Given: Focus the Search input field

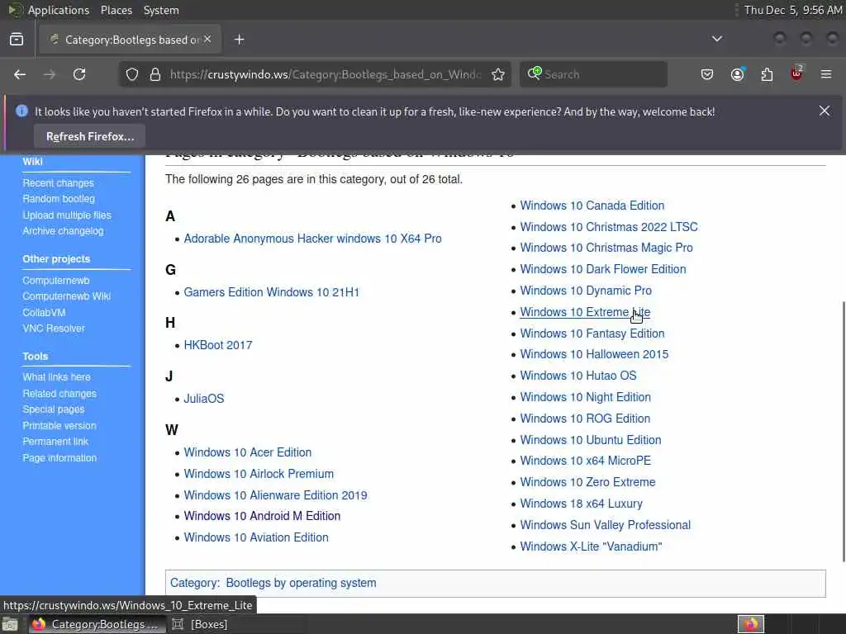Looking at the screenshot, I should [x=593, y=74].
